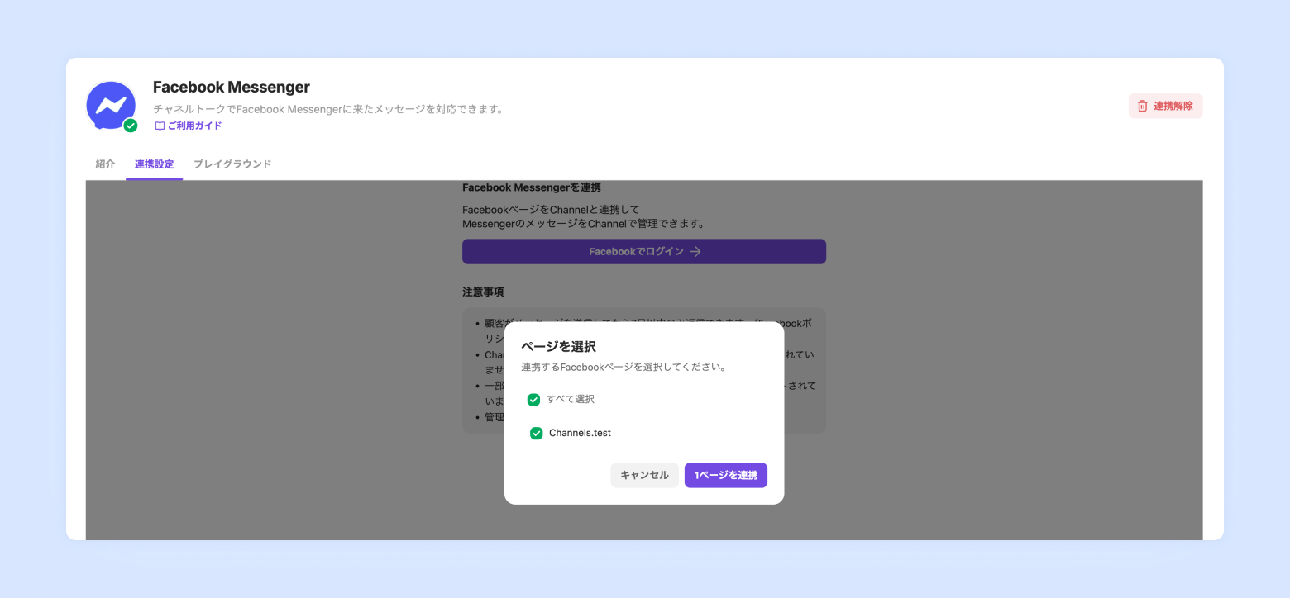1290x598 pixels.
Task: Click the Facebookでログイン button
Action: [644, 252]
